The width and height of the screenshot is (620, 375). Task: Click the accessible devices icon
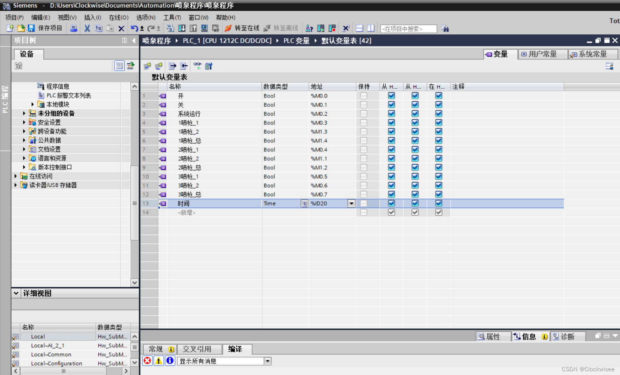pyautogui.click(x=309, y=28)
